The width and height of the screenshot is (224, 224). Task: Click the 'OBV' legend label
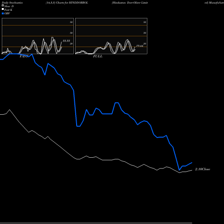tap(7, 13)
